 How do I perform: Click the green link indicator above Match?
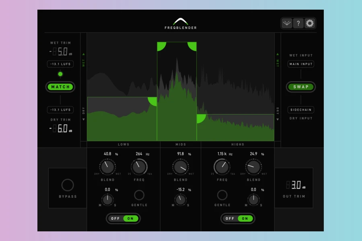point(60,74)
